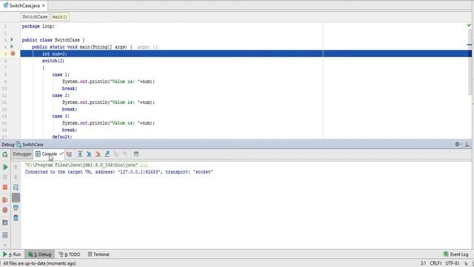This screenshot has width=474, height=267.
Task: Click the editor vertical scrollbar
Action: click(470, 62)
